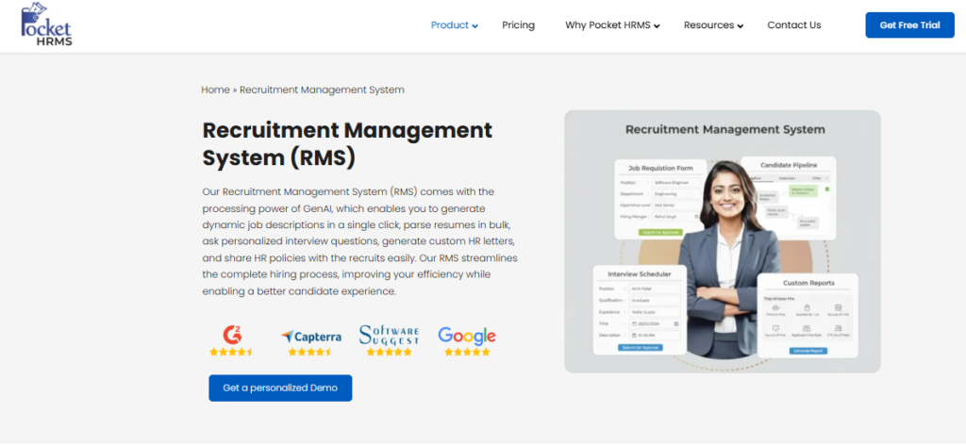This screenshot has height=446, width=966.
Task: Select the Product menu label
Action: (450, 25)
